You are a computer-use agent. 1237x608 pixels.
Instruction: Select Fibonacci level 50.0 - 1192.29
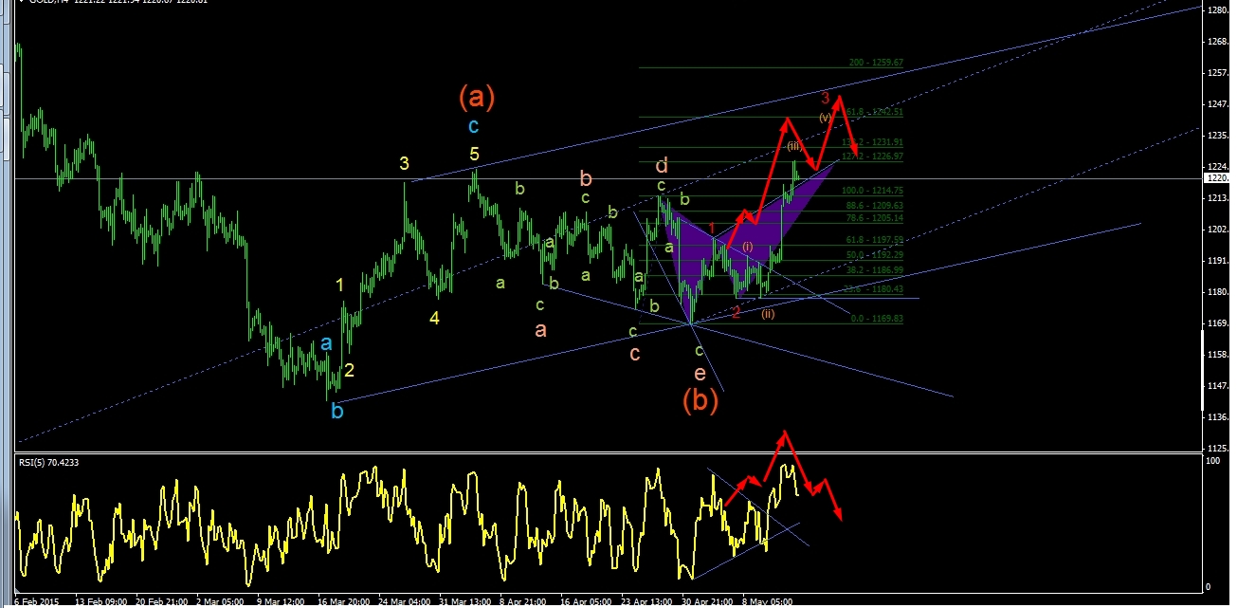coord(876,254)
